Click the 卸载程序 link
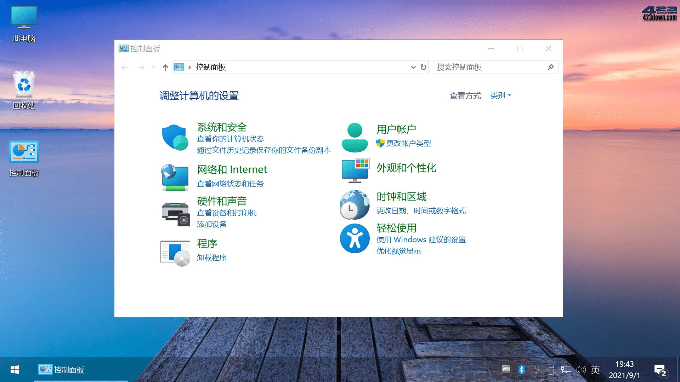The width and height of the screenshot is (680, 382). tap(211, 257)
